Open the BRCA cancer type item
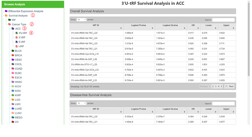Screen dimensions: 252x137 (18, 55)
